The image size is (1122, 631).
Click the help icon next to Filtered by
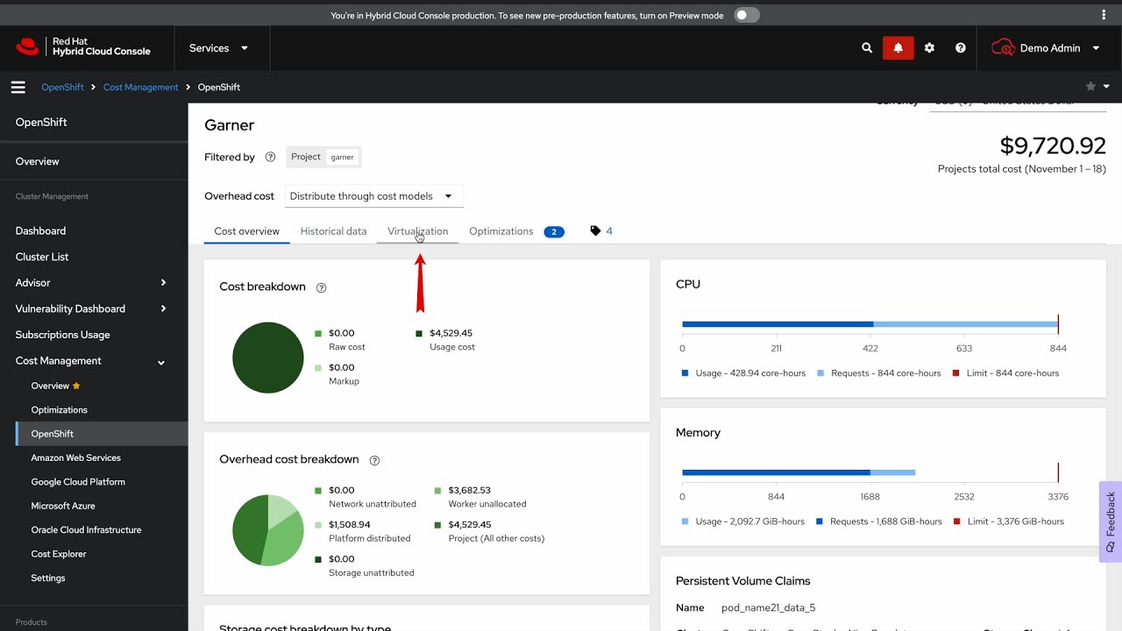(270, 157)
